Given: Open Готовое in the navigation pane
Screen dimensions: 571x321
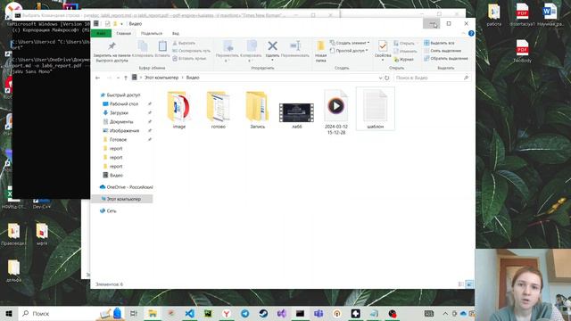Looking at the screenshot, I should 118,140.
